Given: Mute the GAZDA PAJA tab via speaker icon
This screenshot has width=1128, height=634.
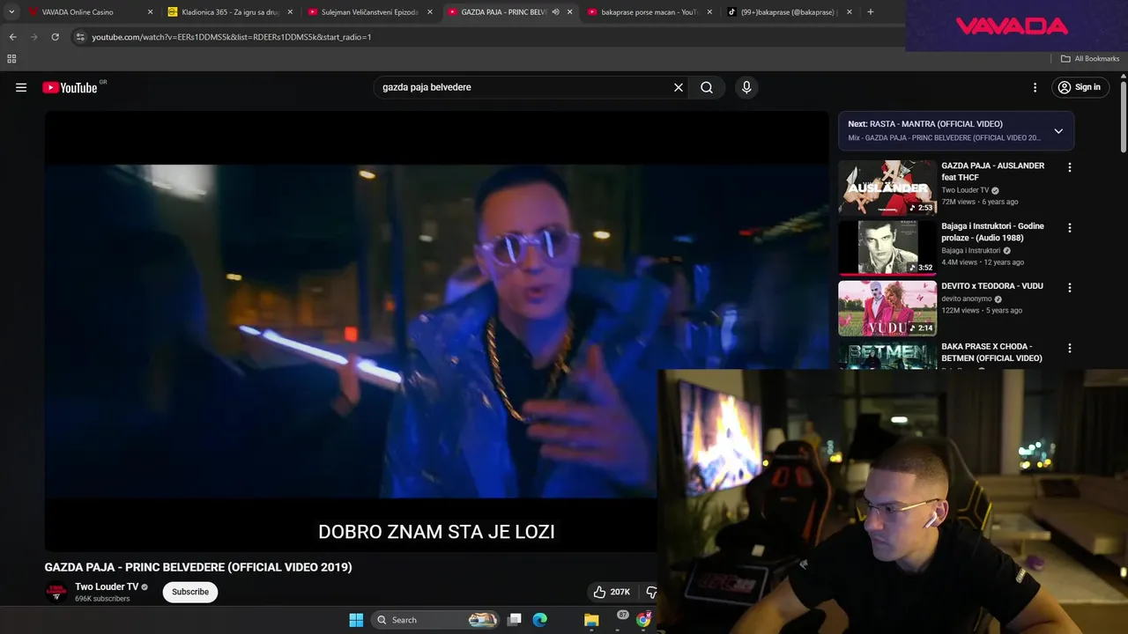Looking at the screenshot, I should (x=555, y=12).
